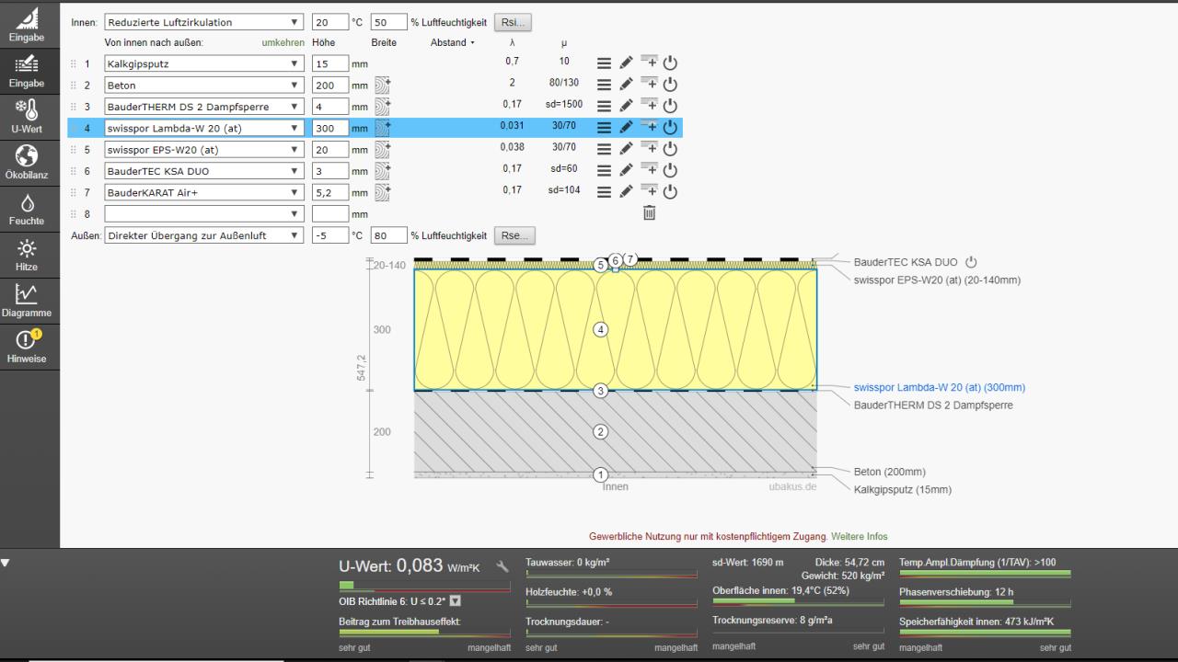This screenshot has height=662, width=1178.
Task: Click the Rse... button
Action: click(x=514, y=235)
